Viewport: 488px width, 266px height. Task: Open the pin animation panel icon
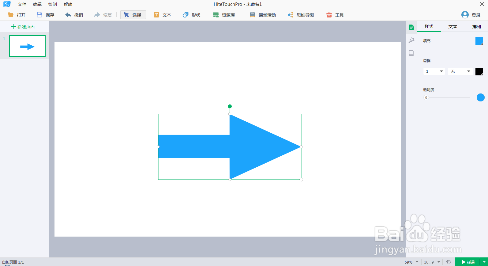[411, 40]
